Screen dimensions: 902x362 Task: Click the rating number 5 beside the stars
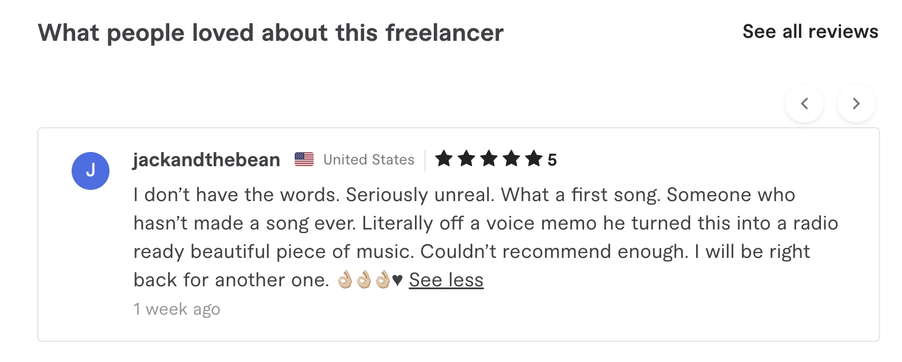[x=552, y=160]
